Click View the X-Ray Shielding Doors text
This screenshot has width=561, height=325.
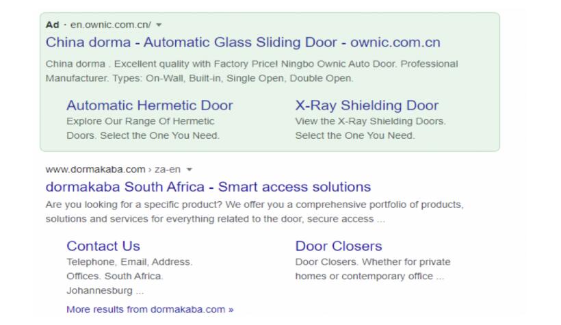tap(370, 121)
